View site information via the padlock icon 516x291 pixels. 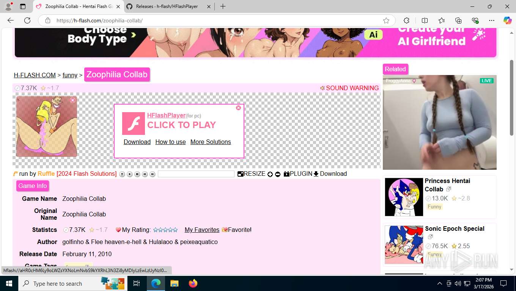(48, 20)
